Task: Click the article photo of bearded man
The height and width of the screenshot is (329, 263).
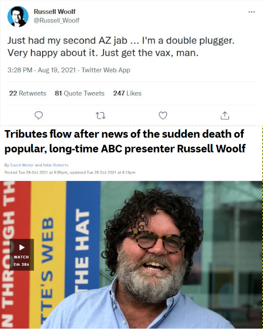Action: (131, 255)
